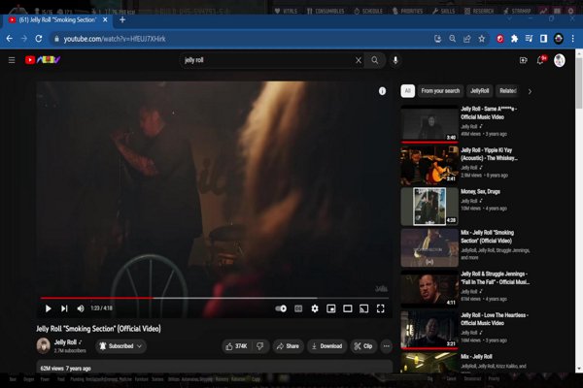
Task: Open the Create video icon
Action: (x=523, y=60)
